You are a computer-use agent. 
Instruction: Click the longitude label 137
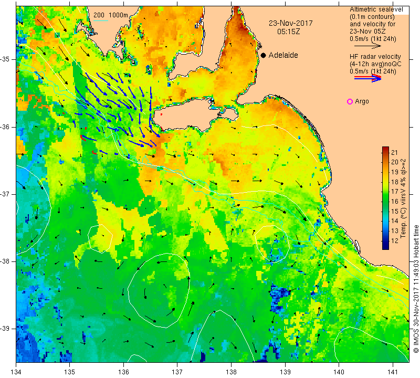(177, 372)
